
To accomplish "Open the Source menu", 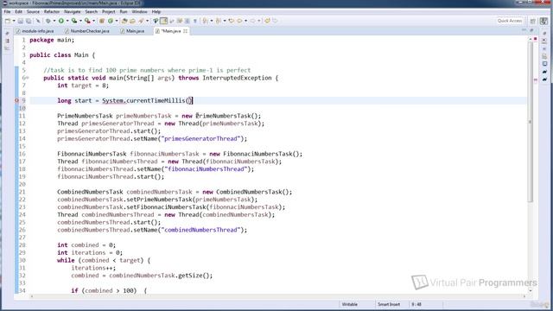I will click(33, 11).
